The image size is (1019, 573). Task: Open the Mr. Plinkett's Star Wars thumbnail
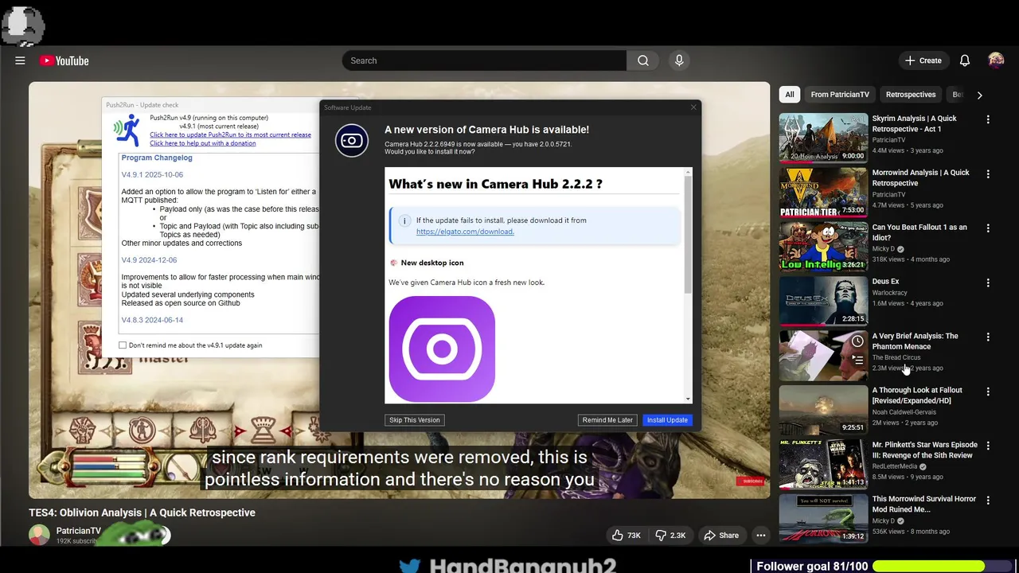tap(823, 464)
